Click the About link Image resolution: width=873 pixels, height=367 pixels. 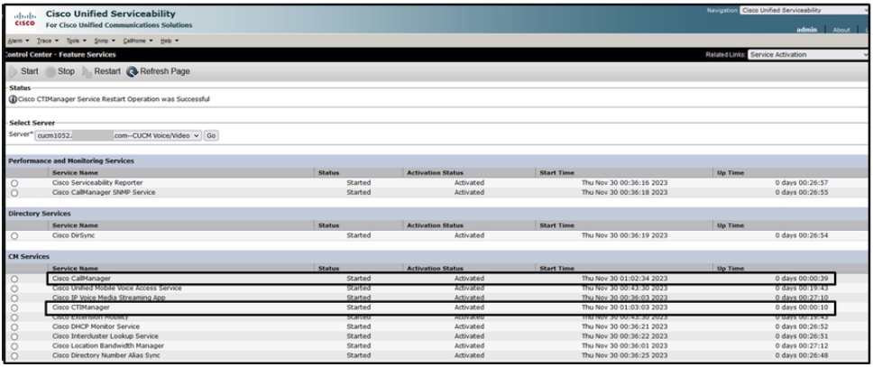coord(841,30)
